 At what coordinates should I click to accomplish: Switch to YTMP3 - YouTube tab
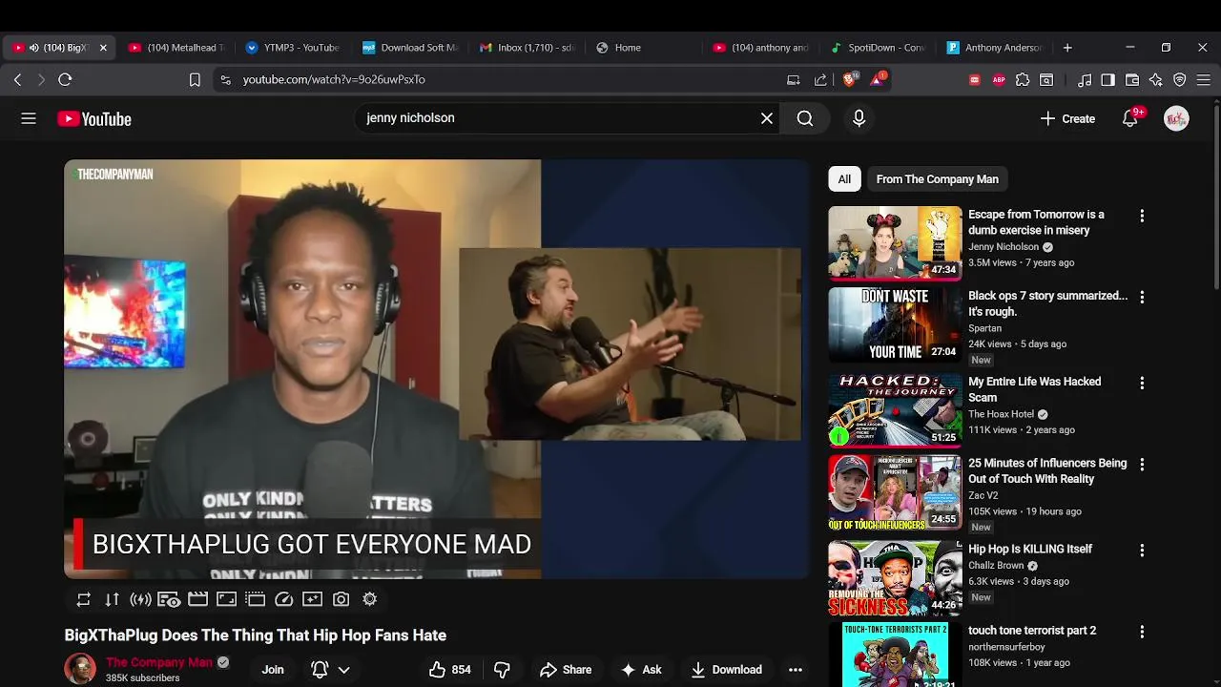(293, 48)
